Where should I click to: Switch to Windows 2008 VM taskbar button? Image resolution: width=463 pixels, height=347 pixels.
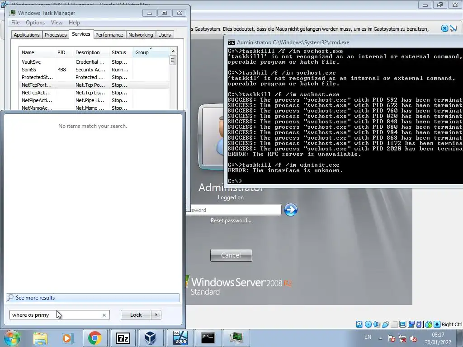[180, 338]
